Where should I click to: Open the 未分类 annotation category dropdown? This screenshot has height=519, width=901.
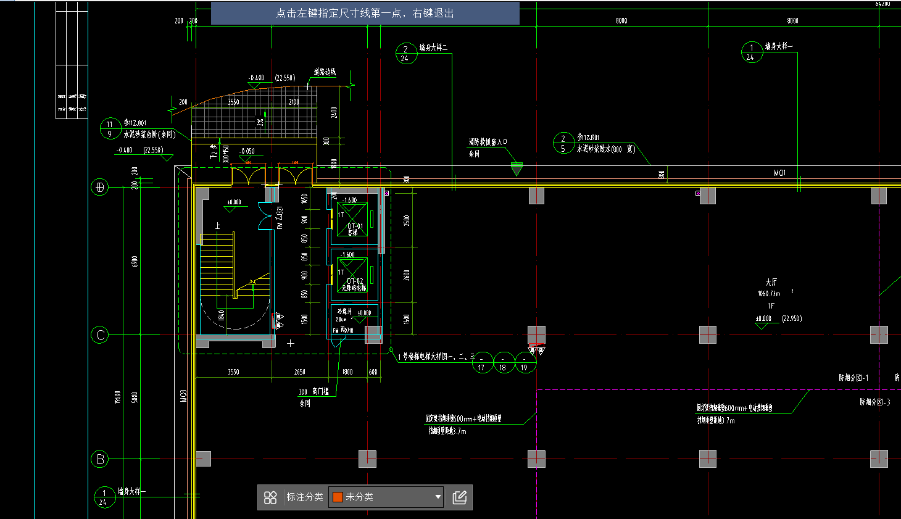click(386, 497)
